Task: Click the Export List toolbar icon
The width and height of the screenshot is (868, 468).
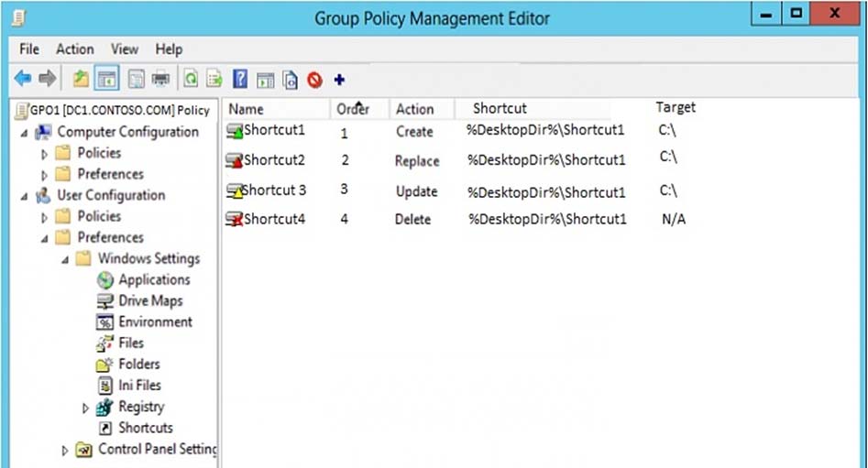Action: 214,79
